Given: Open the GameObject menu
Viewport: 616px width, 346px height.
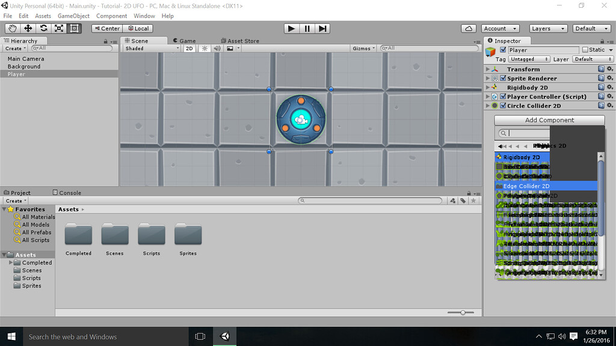Looking at the screenshot, I should 73,16.
